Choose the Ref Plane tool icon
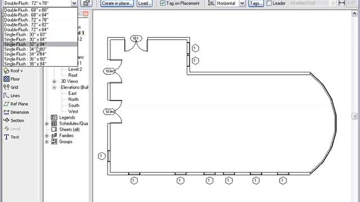The width and height of the screenshot is (360, 202). click(x=6, y=104)
